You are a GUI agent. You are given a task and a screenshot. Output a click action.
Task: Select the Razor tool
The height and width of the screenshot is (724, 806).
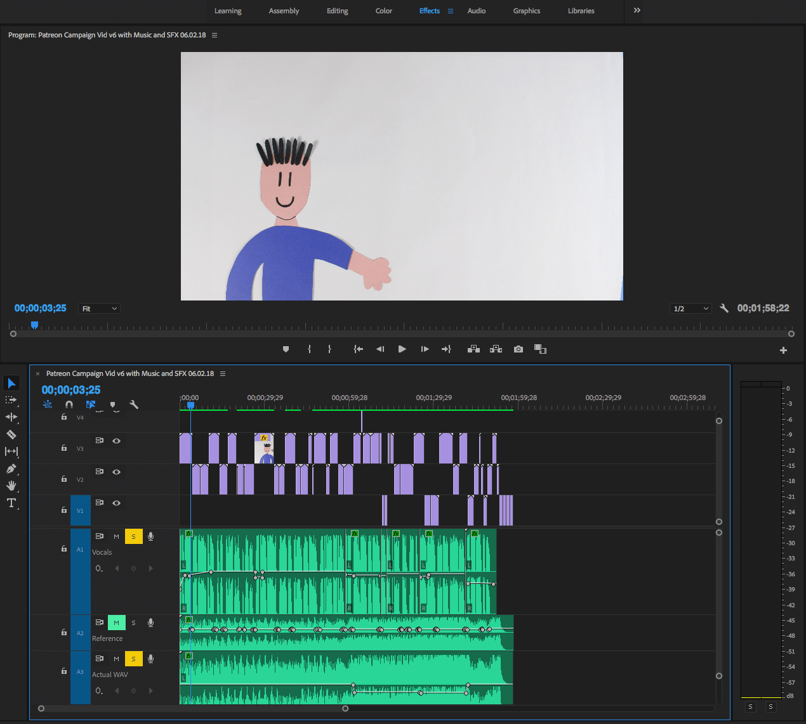coord(11,434)
